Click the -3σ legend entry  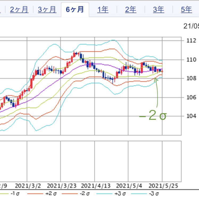click(x=145, y=194)
